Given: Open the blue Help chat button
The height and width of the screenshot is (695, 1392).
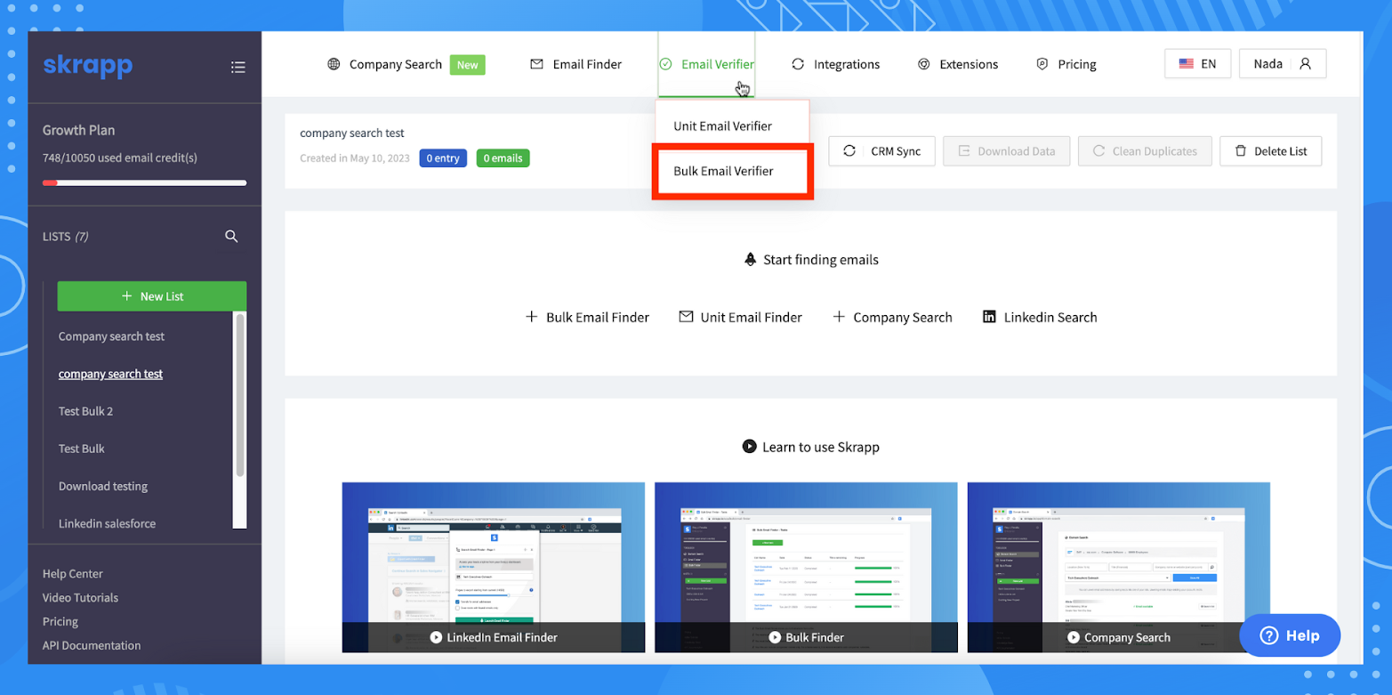Looking at the screenshot, I should click(1290, 635).
